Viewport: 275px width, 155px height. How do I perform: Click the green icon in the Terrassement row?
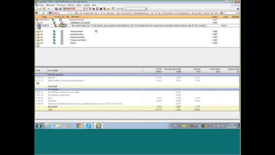[x=54, y=31]
